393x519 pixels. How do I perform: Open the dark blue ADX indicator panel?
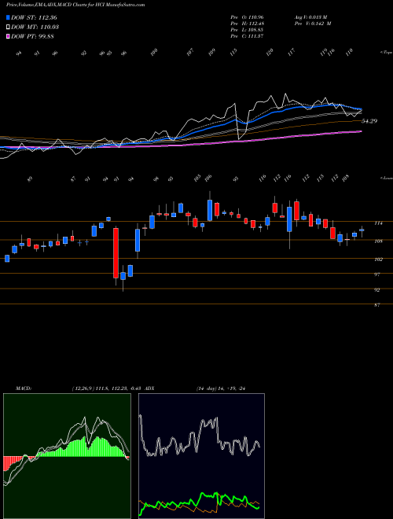201,456
